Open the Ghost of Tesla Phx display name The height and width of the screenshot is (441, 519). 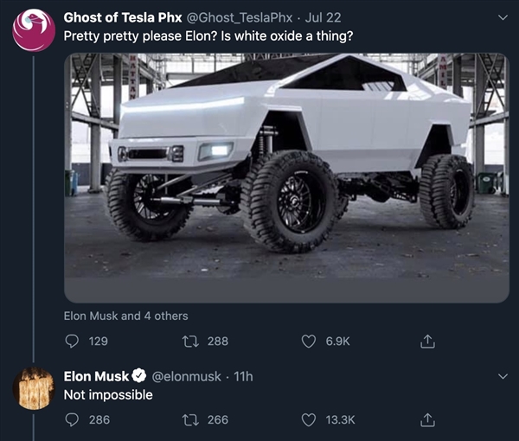118,17
